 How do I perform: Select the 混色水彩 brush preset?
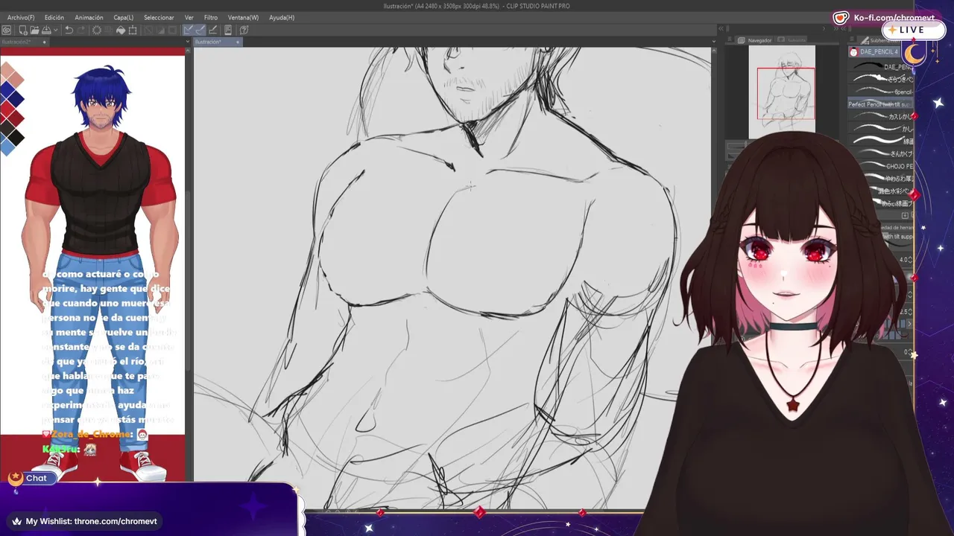tap(891, 191)
